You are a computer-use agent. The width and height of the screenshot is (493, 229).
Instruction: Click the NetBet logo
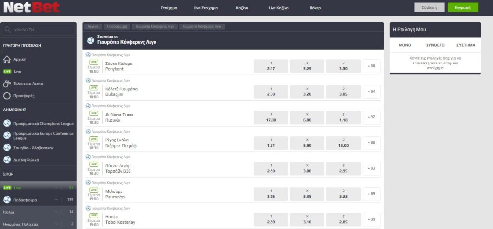coord(31,7)
